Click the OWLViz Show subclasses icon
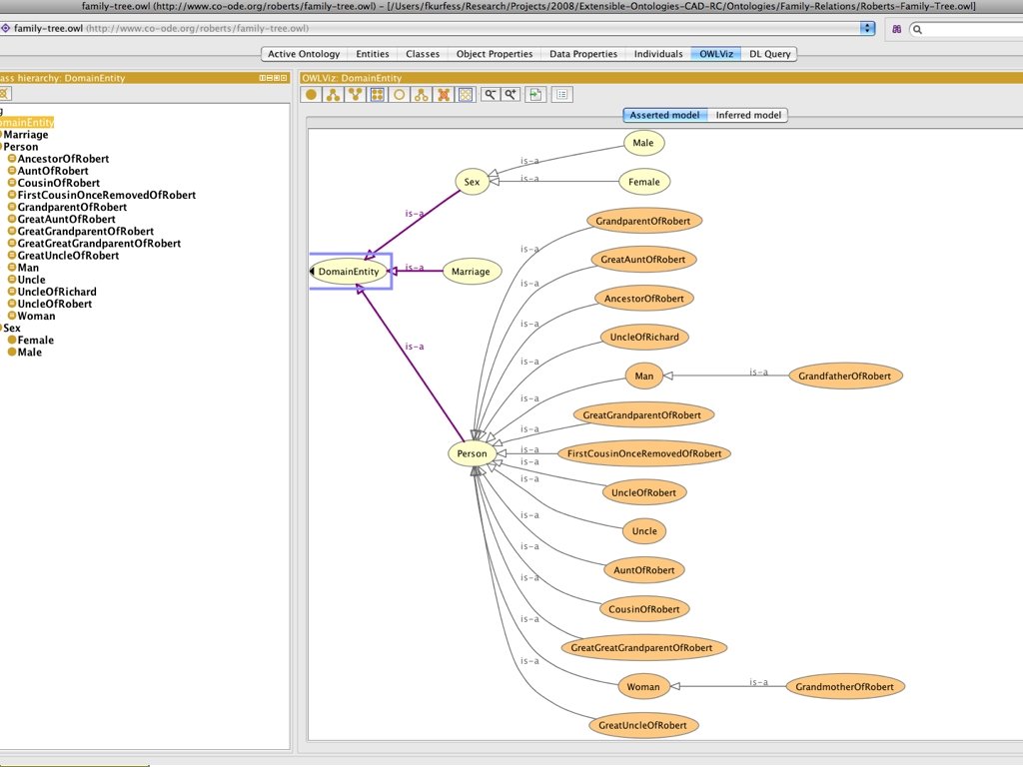Screen dimensions: 1023x767 tap(334, 95)
